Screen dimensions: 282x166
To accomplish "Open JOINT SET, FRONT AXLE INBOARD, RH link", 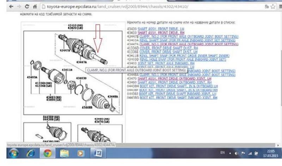I will pyautogui.click(x=166, y=64).
